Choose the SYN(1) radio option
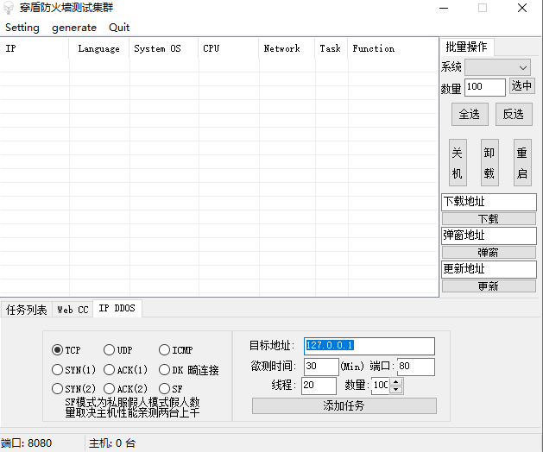The image size is (543, 452). point(58,370)
